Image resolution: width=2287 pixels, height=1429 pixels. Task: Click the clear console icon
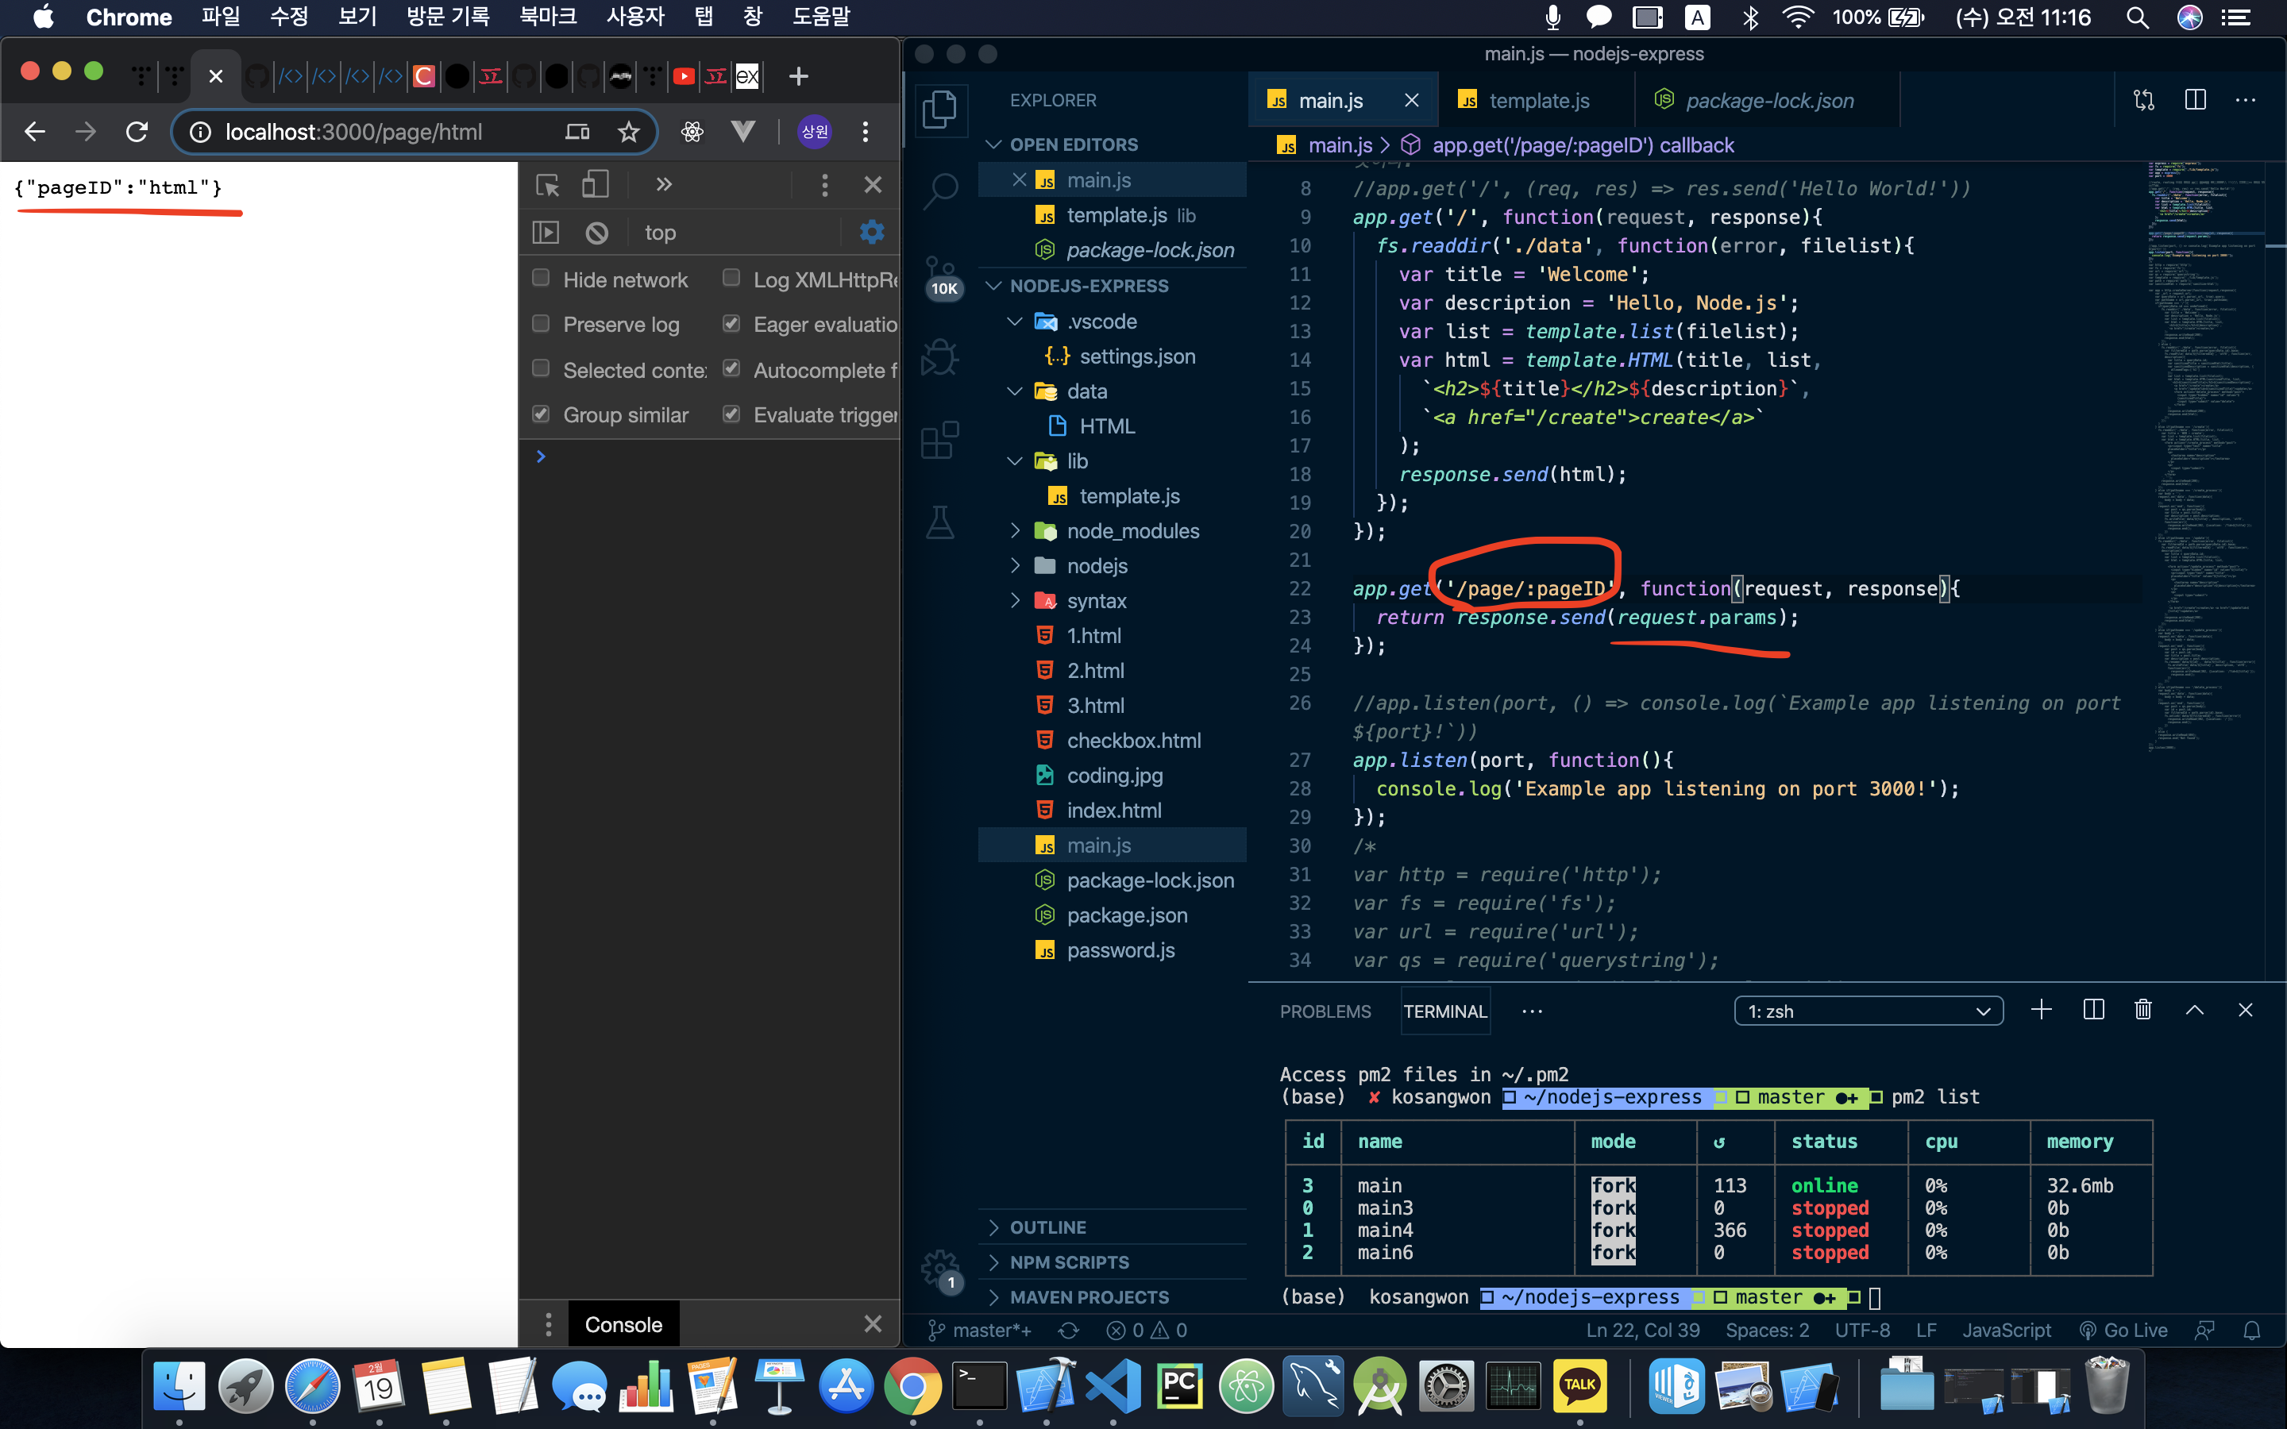click(596, 233)
